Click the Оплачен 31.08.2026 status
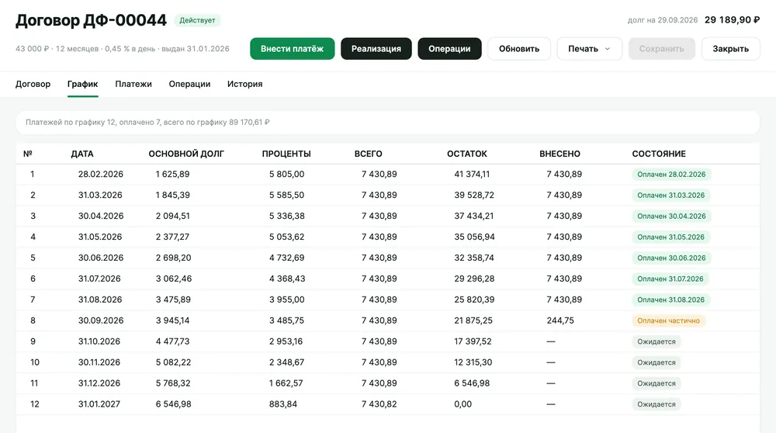The width and height of the screenshot is (776, 433). pos(670,300)
